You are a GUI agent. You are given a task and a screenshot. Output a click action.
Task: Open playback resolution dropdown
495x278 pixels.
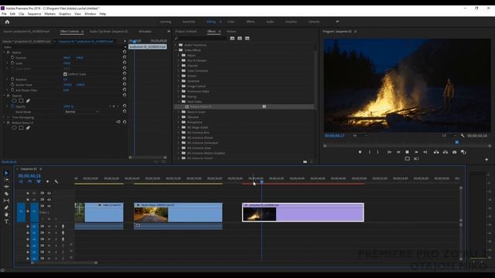tap(449, 136)
